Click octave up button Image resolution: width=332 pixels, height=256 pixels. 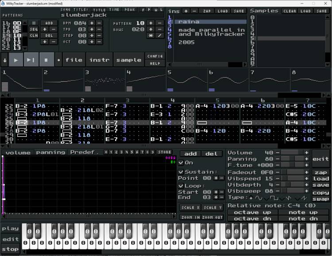[252, 212]
